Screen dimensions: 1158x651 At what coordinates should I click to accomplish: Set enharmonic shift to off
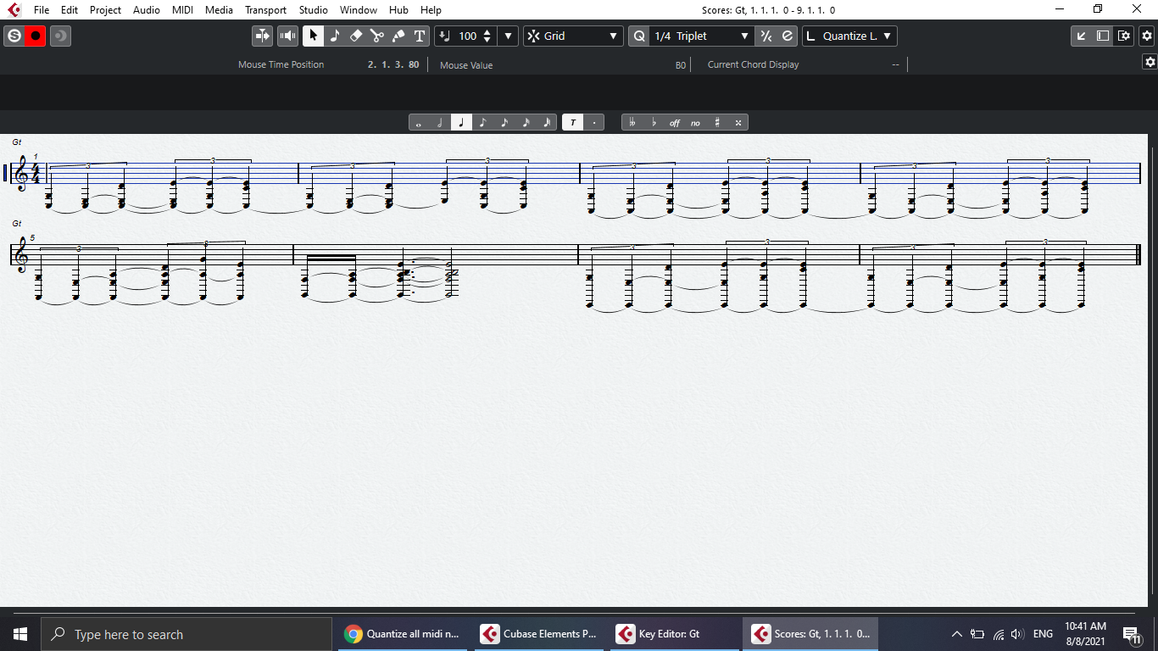click(674, 122)
